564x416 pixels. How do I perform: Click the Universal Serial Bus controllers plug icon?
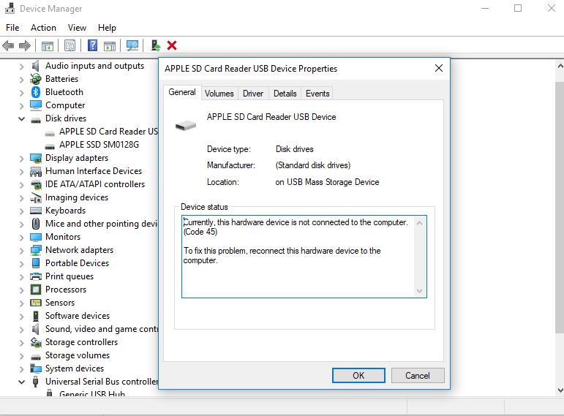pyautogui.click(x=35, y=382)
